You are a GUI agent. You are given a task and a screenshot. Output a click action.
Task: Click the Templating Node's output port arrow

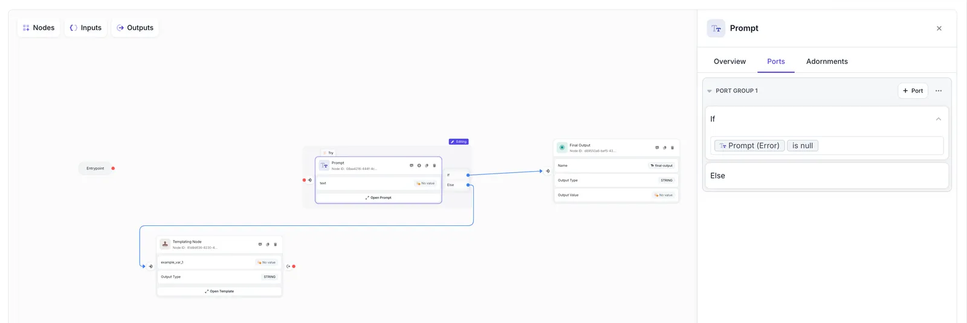pyautogui.click(x=288, y=266)
